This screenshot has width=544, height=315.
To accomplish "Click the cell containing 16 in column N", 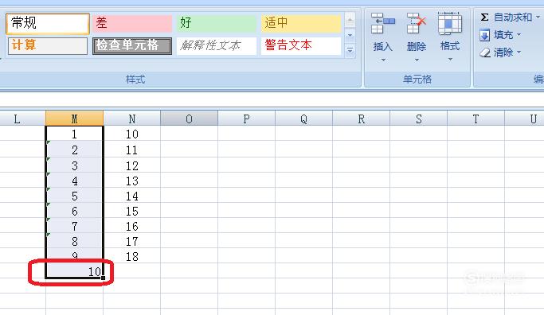I will coord(132,226).
